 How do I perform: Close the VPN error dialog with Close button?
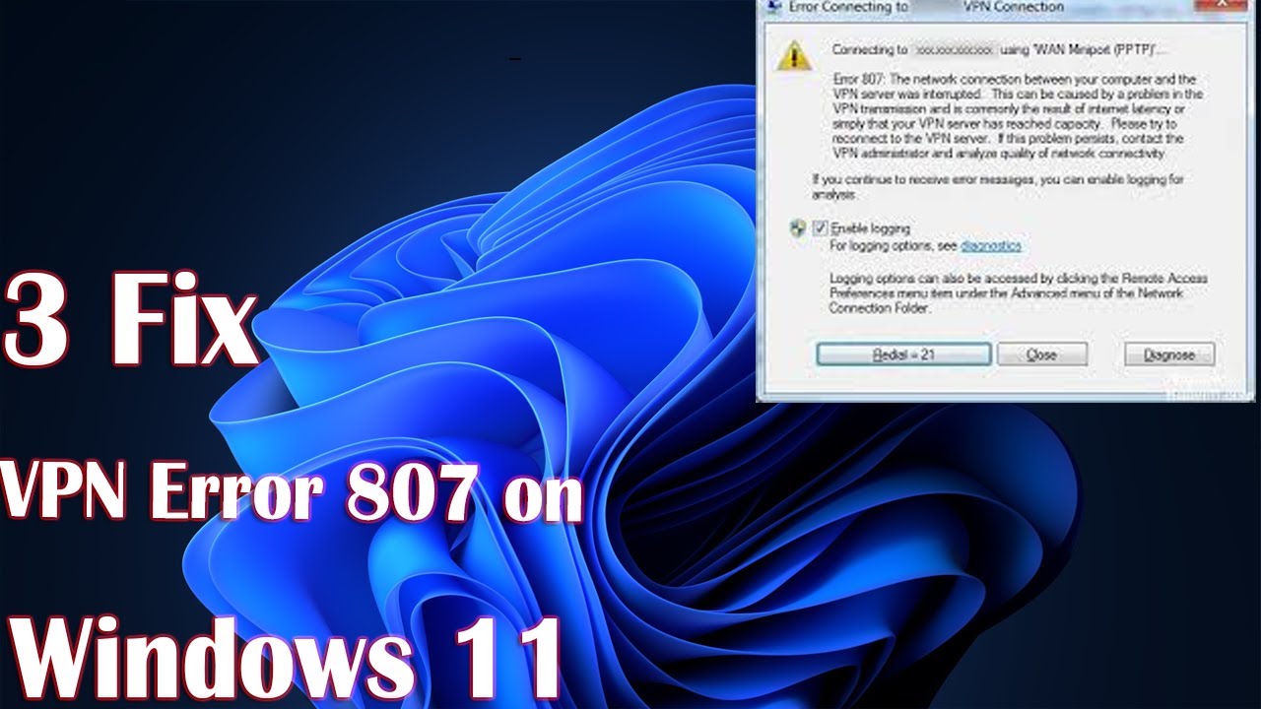click(1041, 354)
